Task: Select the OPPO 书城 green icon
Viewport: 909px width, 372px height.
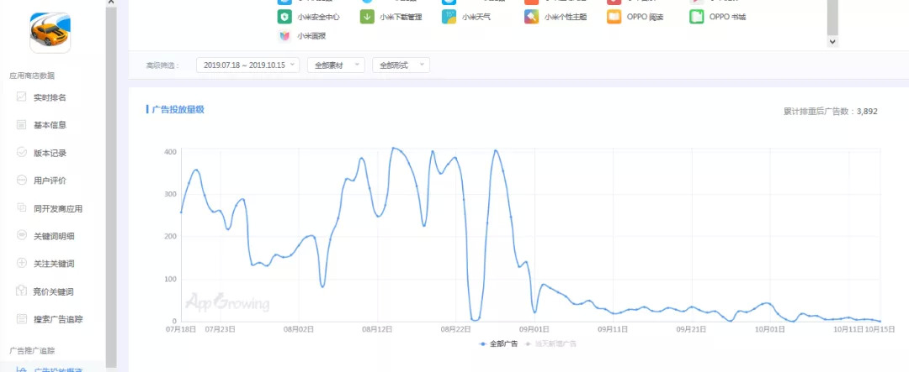Action: [697, 17]
